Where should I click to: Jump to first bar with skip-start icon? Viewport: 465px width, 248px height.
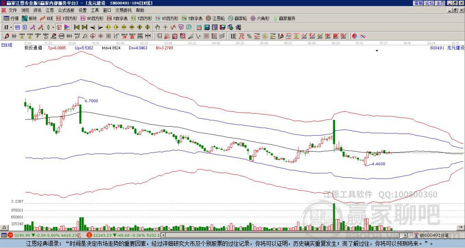coord(76,28)
